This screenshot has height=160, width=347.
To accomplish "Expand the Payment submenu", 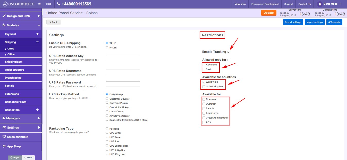I will click(x=37, y=34).
